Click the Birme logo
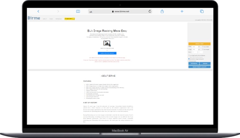The image size is (240, 138). pyautogui.click(x=34, y=18)
